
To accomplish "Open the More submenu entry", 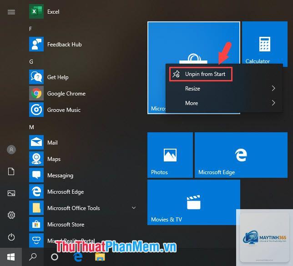I will [x=224, y=103].
